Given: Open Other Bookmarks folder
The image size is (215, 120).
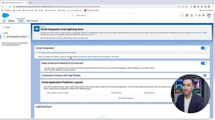Looking at the screenshot, I should pyautogui.click(x=207, y=10).
